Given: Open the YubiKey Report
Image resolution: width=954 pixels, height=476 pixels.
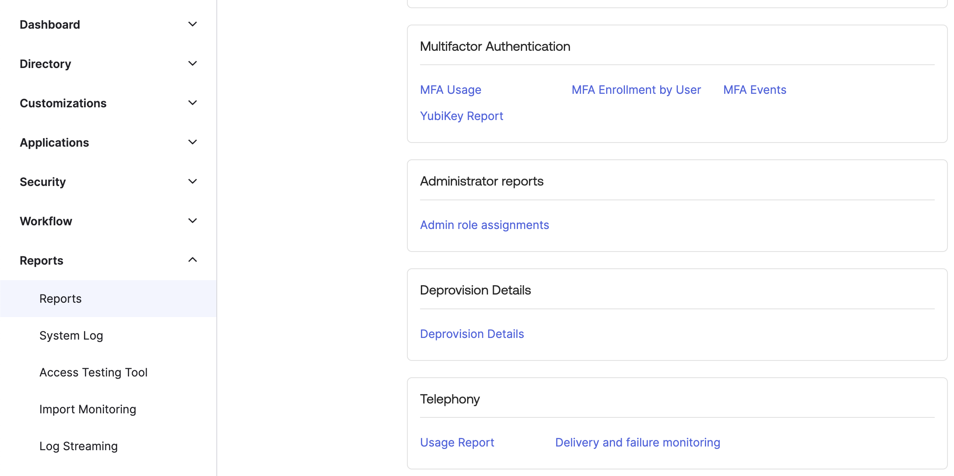Looking at the screenshot, I should point(461,116).
